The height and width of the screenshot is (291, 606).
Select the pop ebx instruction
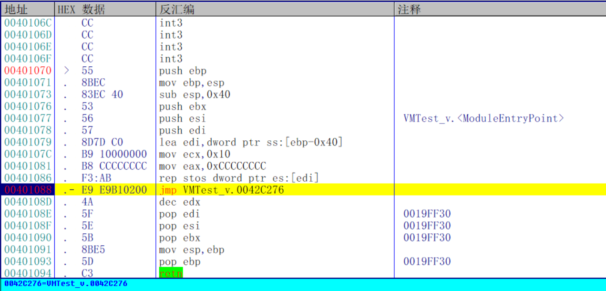click(x=180, y=238)
